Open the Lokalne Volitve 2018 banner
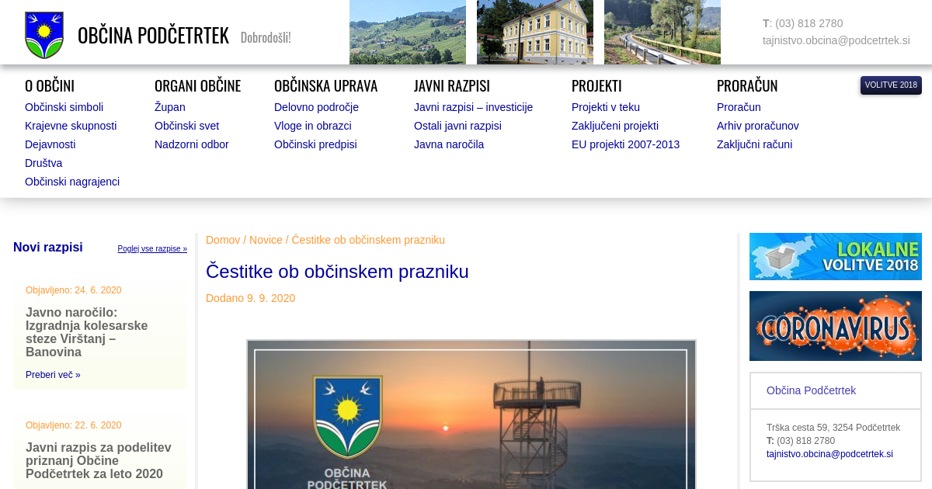The height and width of the screenshot is (489, 932). tap(835, 256)
